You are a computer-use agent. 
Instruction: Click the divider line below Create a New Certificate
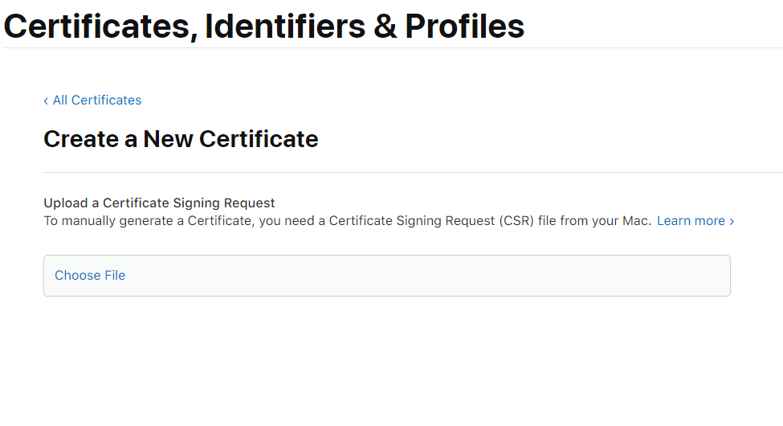(402, 172)
